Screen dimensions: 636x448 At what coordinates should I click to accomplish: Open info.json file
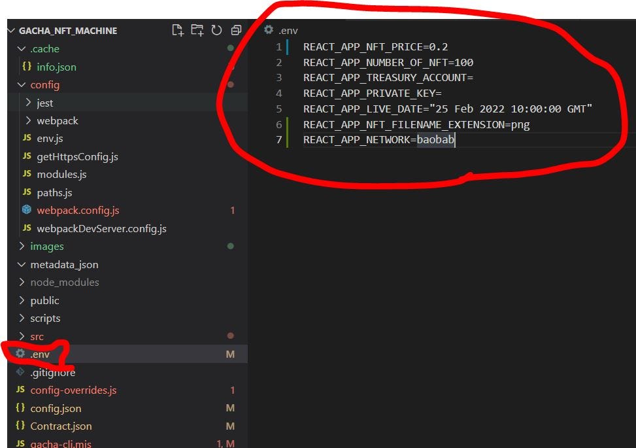[56, 67]
